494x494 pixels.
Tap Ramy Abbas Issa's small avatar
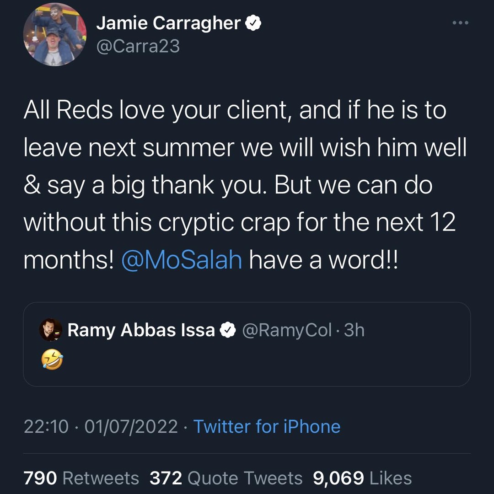(50, 330)
